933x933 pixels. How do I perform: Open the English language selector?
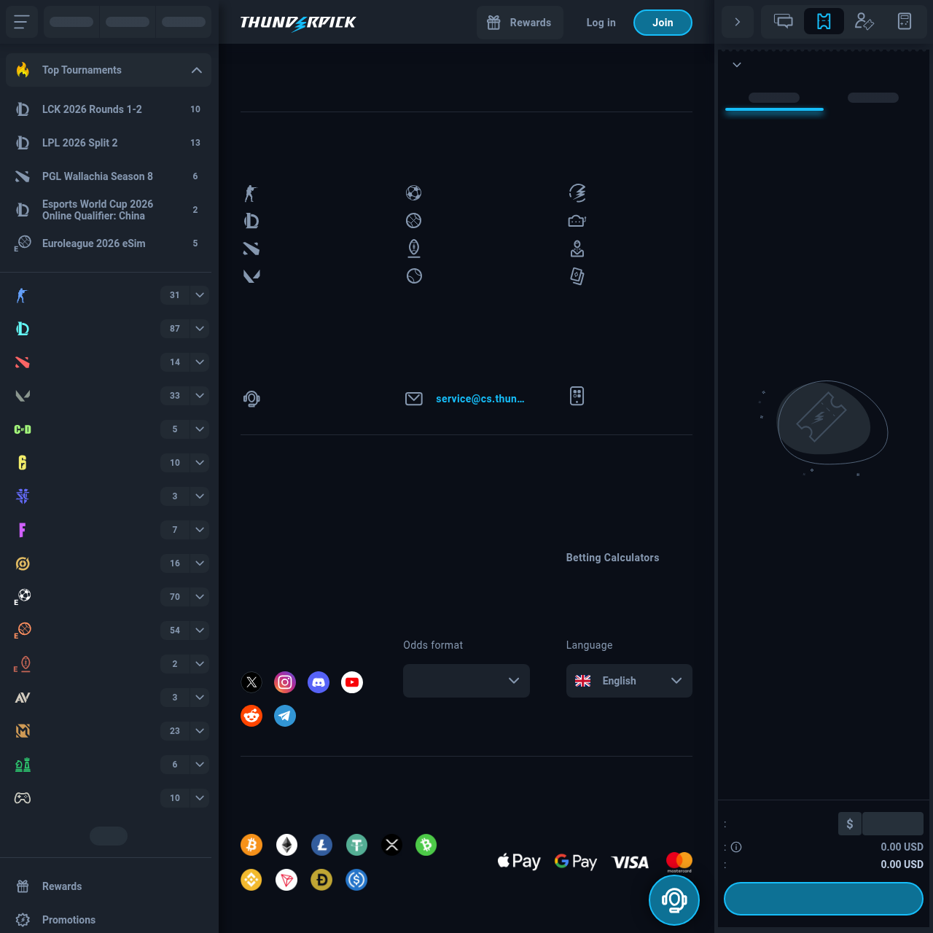pyautogui.click(x=628, y=681)
